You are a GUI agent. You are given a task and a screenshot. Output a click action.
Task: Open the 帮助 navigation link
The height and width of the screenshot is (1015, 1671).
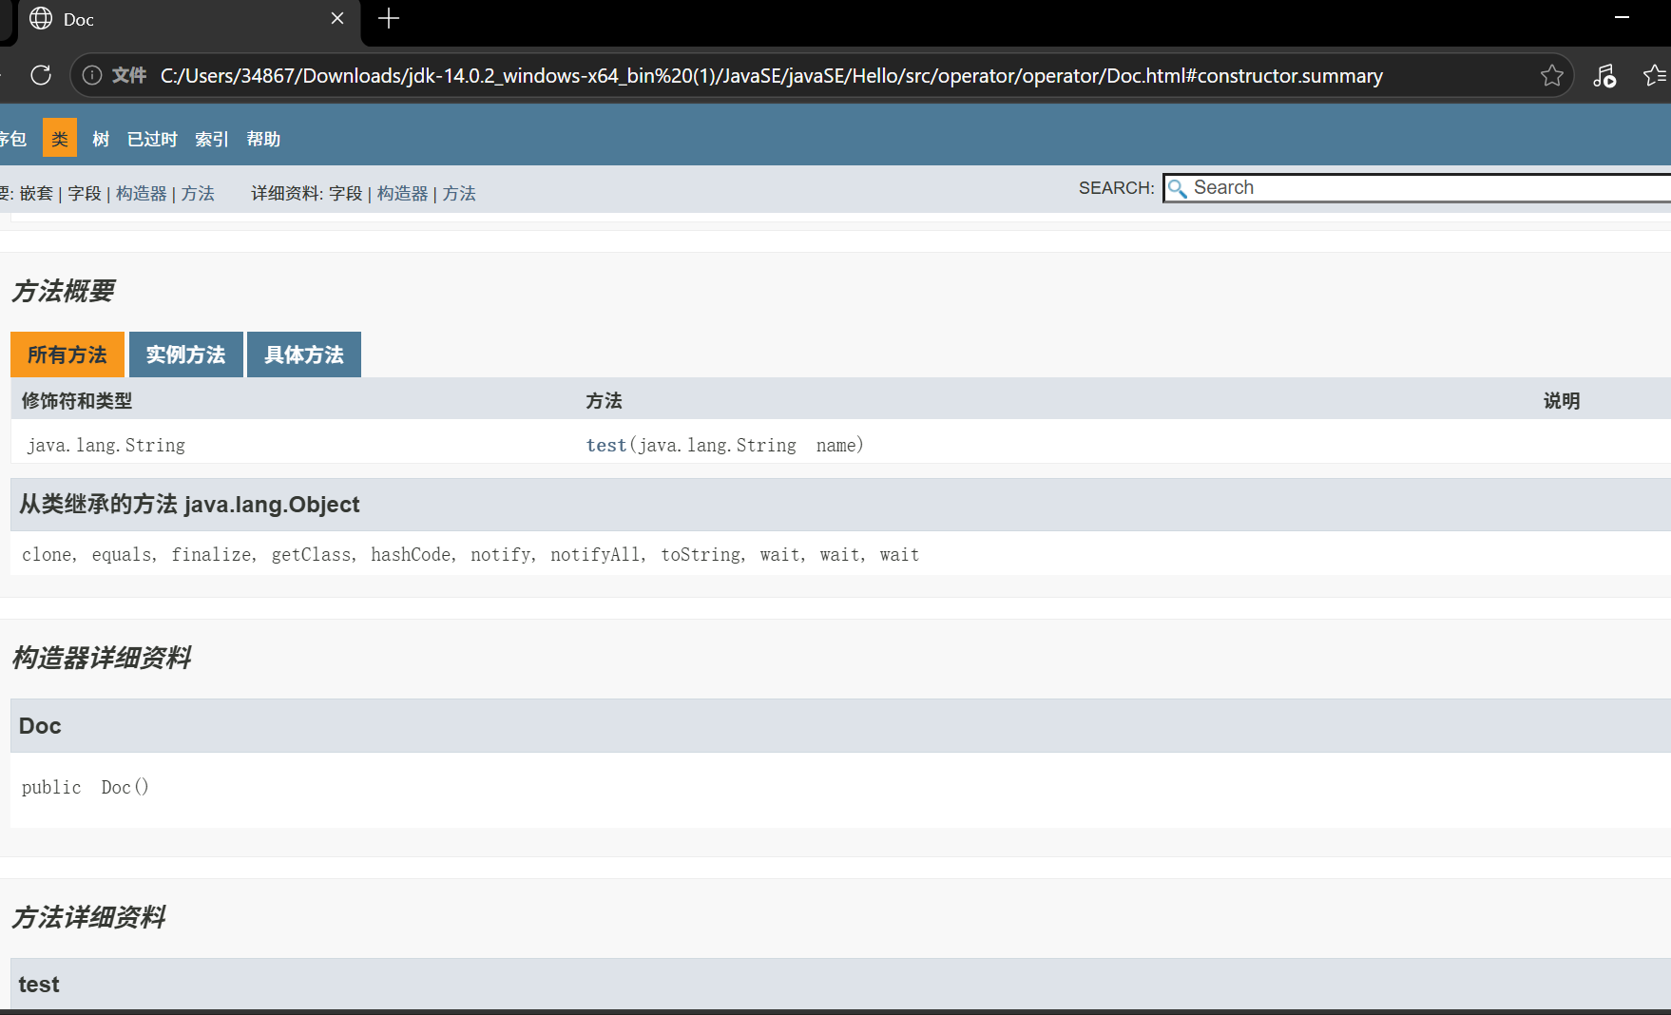tap(263, 139)
